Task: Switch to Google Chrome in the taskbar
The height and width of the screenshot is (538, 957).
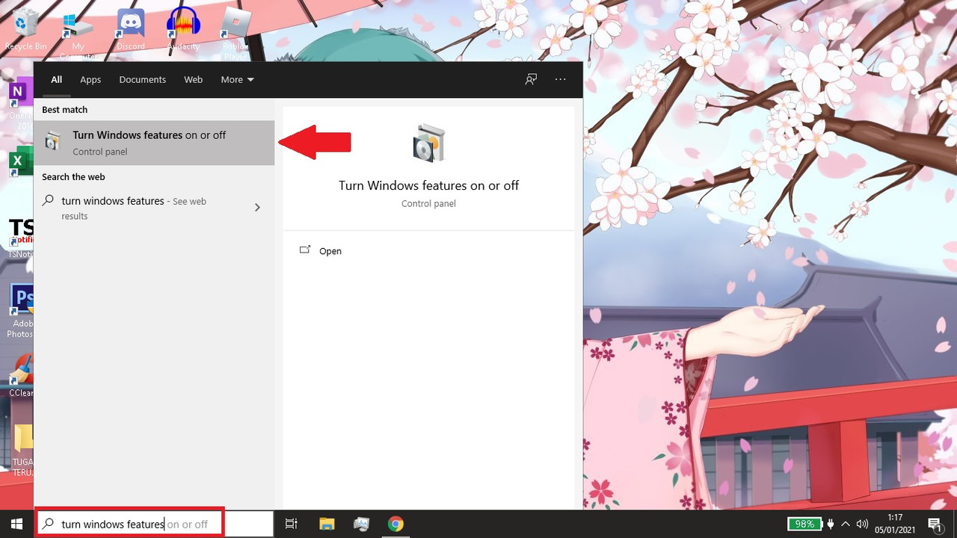Action: pyautogui.click(x=396, y=524)
